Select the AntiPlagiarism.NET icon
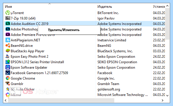Viewport: 173px width, 106px height. pyautogui.click(x=8, y=40)
